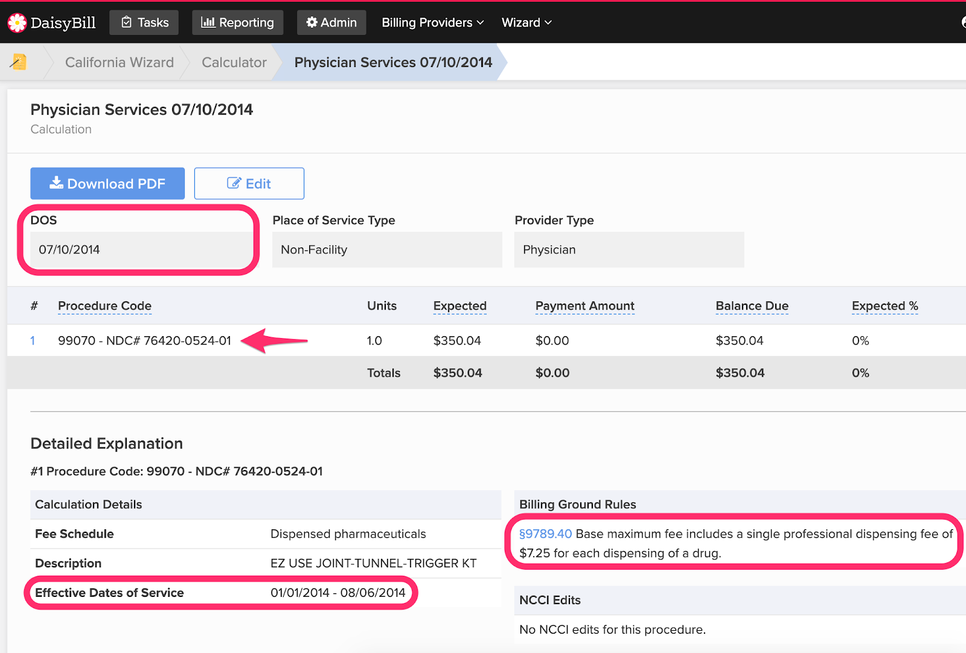
Task: Click the Calculation Details heading
Action: point(88,505)
